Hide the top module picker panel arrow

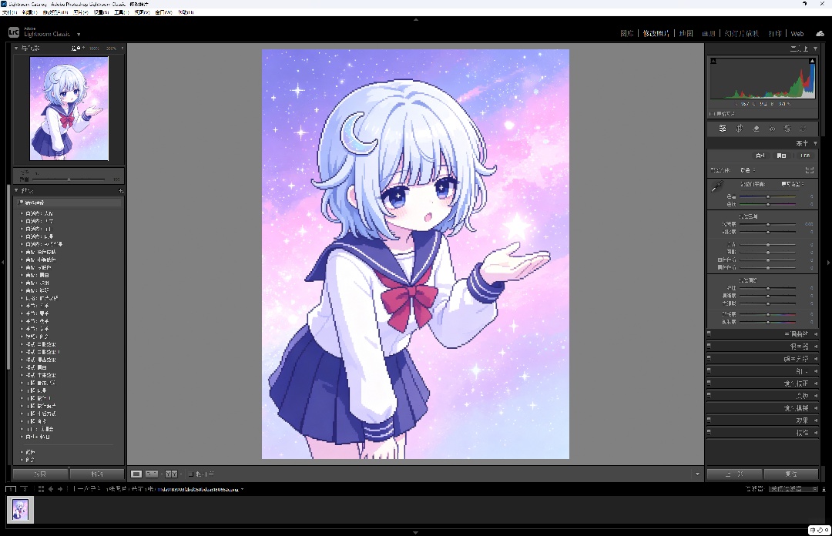tap(415, 19)
